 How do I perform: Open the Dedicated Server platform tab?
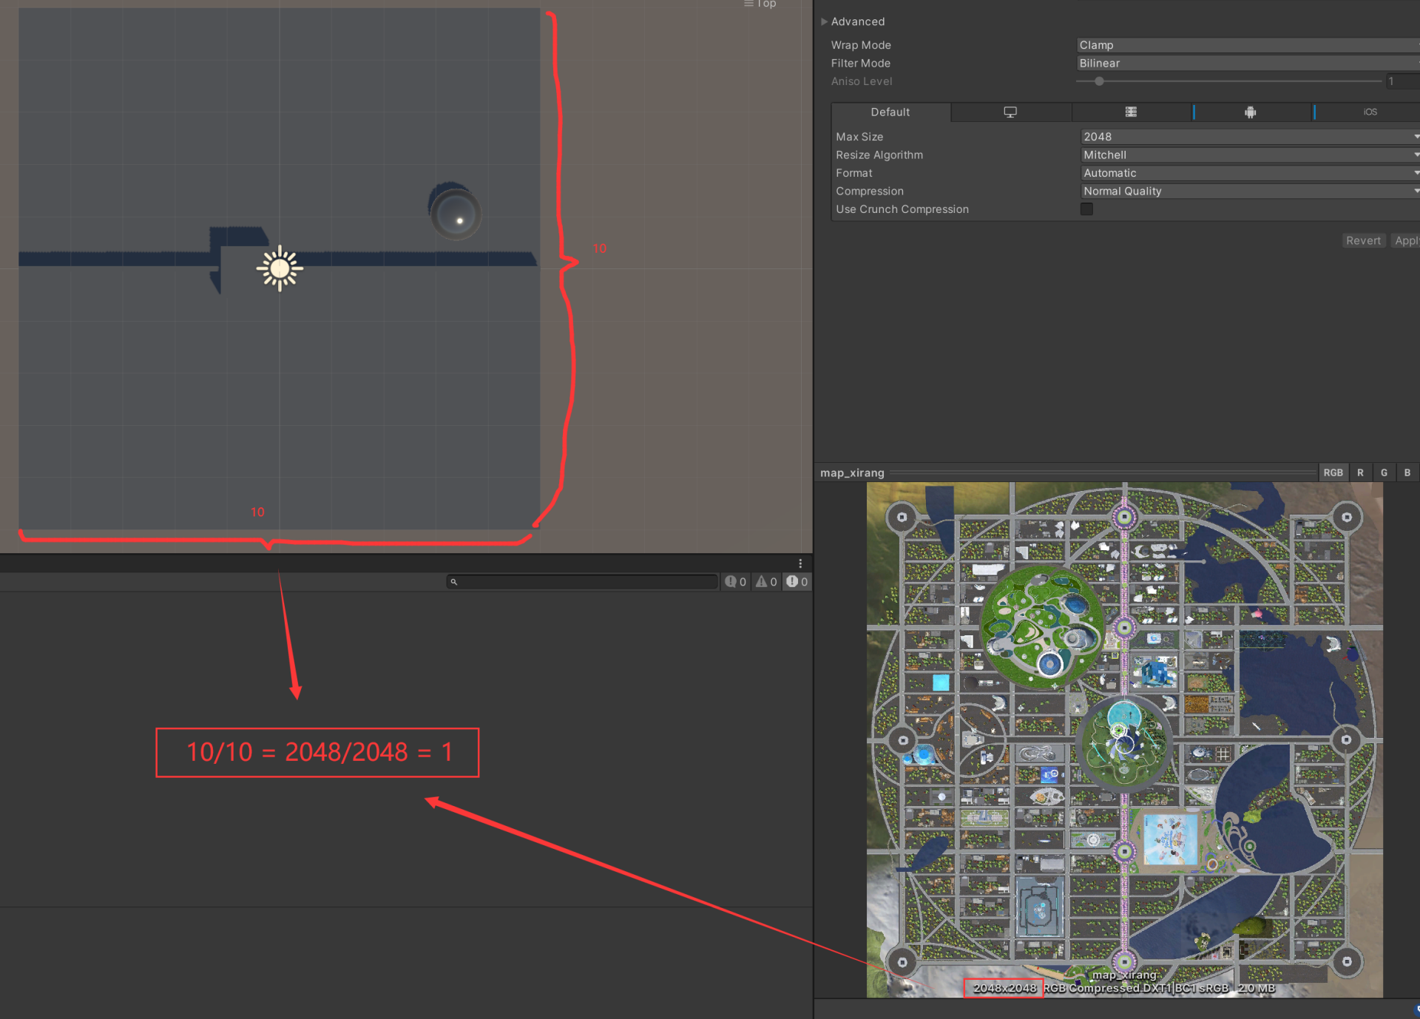(1131, 112)
